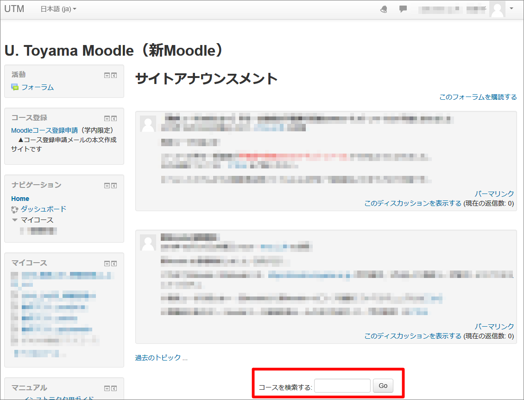Open the messages speech bubble icon
The height and width of the screenshot is (400, 524).
403,9
